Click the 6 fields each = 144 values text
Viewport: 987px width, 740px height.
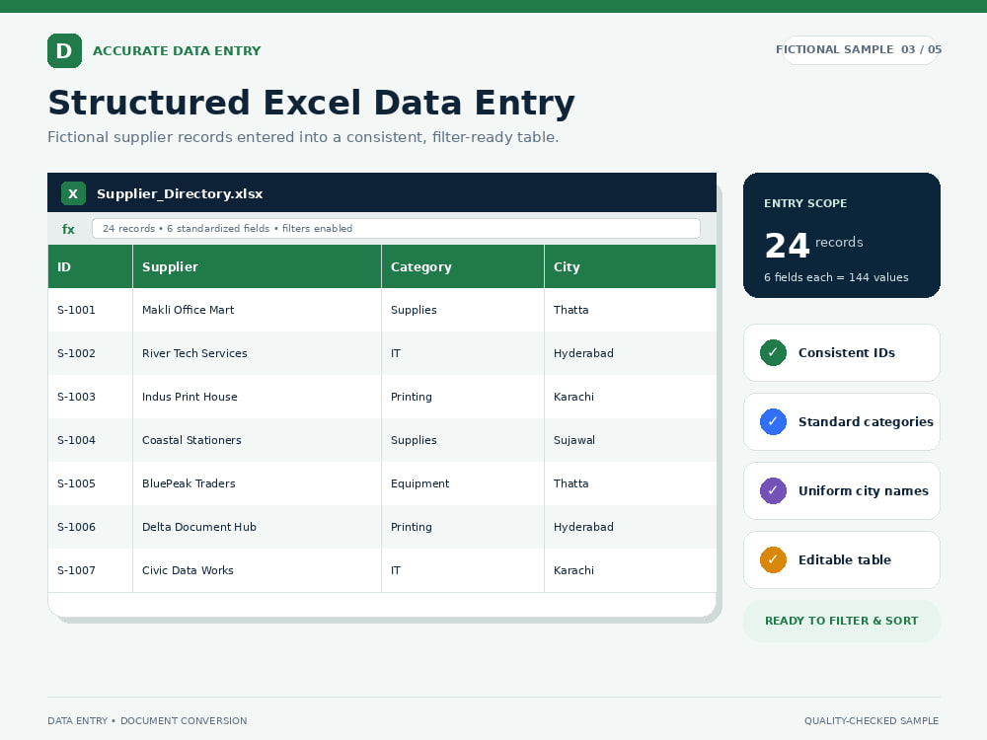coord(836,277)
